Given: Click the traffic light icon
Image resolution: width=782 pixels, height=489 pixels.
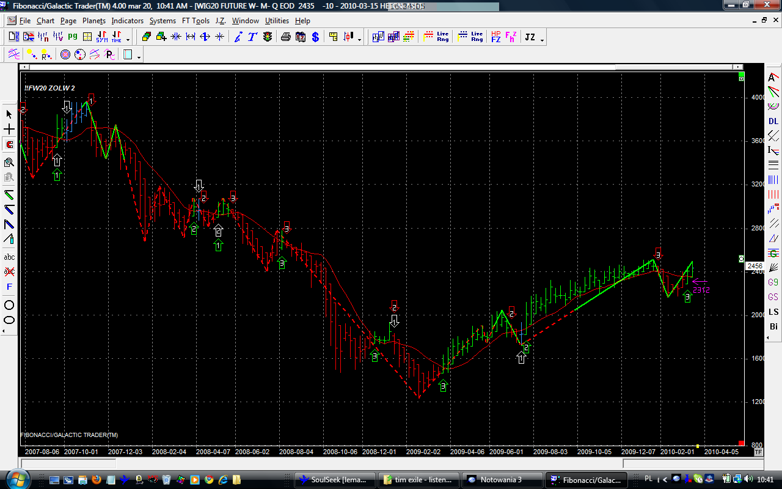Looking at the screenshot, I should click(x=268, y=37).
